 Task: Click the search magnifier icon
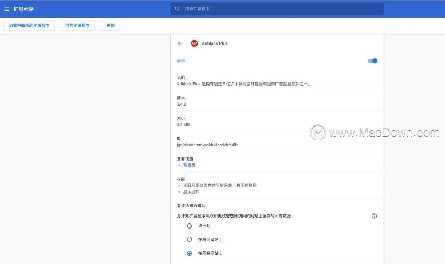point(178,9)
